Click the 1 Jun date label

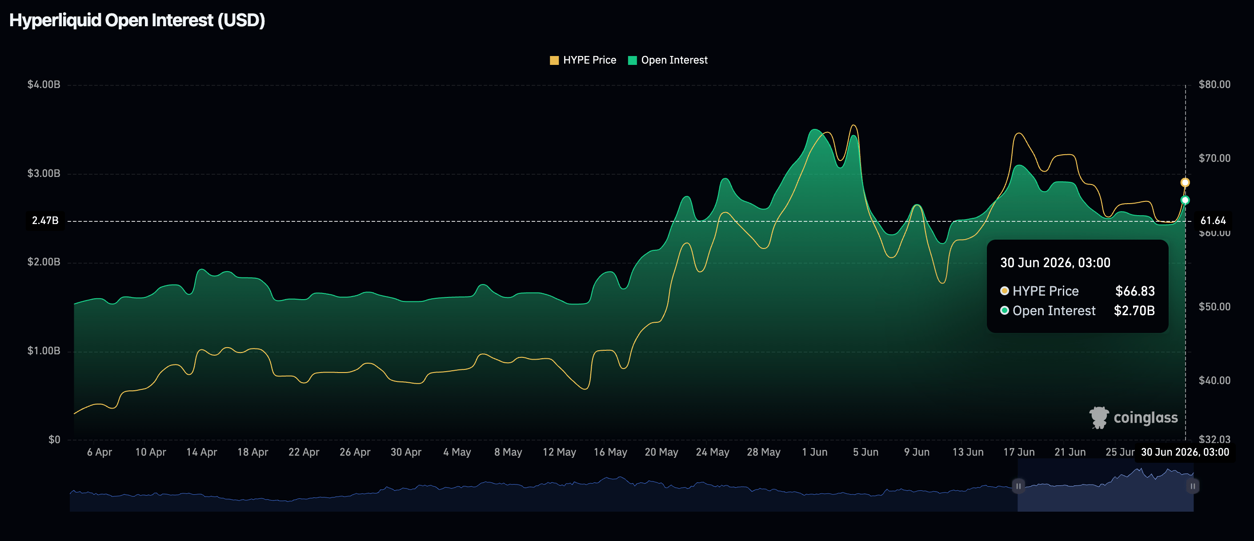[x=815, y=452]
